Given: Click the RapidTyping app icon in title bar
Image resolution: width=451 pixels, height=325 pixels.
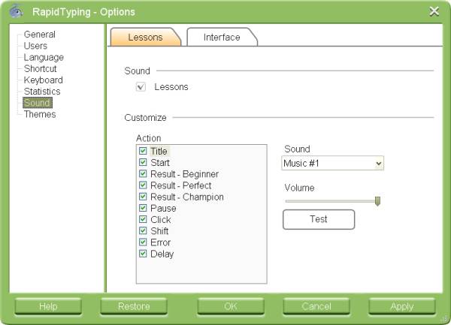Looking at the screenshot, I should [16, 12].
